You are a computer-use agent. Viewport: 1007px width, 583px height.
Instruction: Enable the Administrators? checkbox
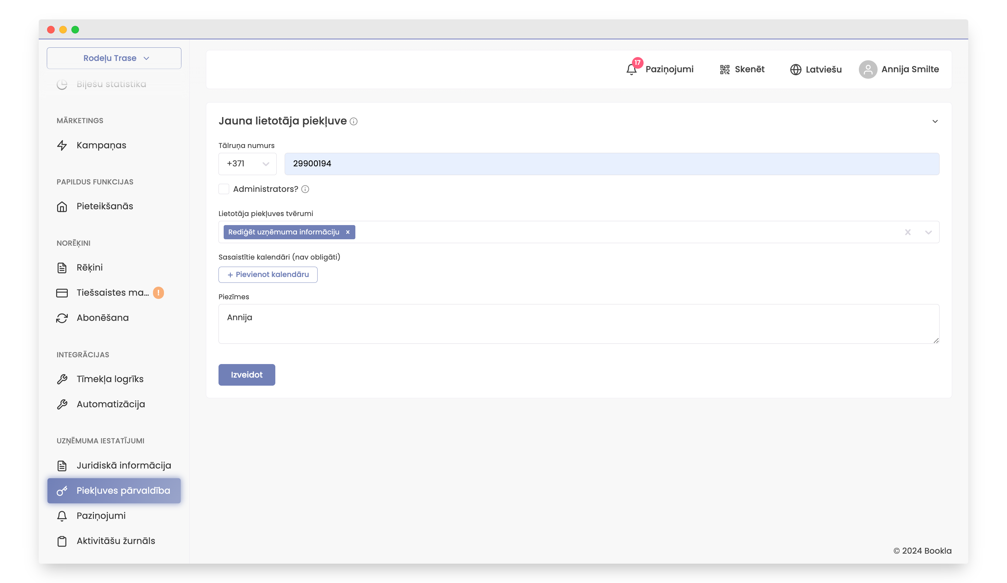pos(224,189)
